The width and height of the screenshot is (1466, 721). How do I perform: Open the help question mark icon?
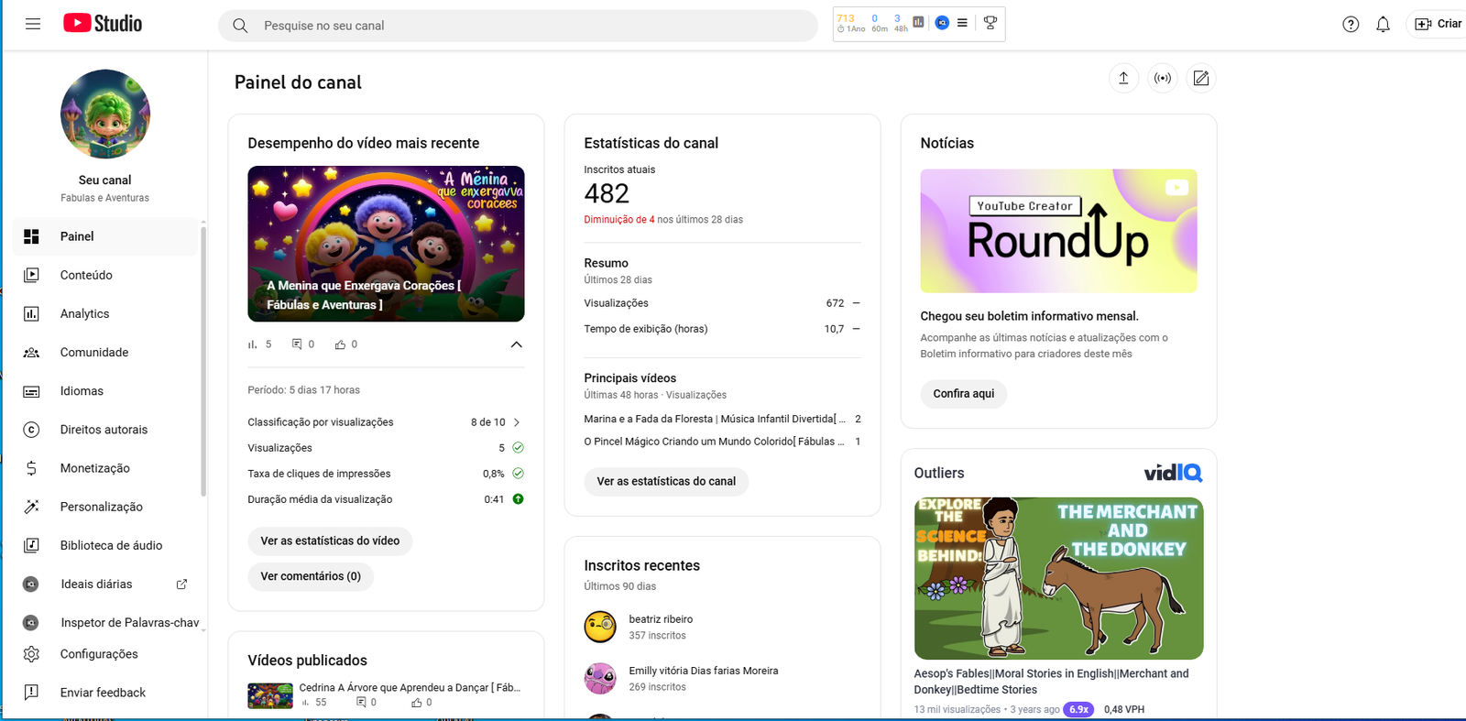(1351, 25)
